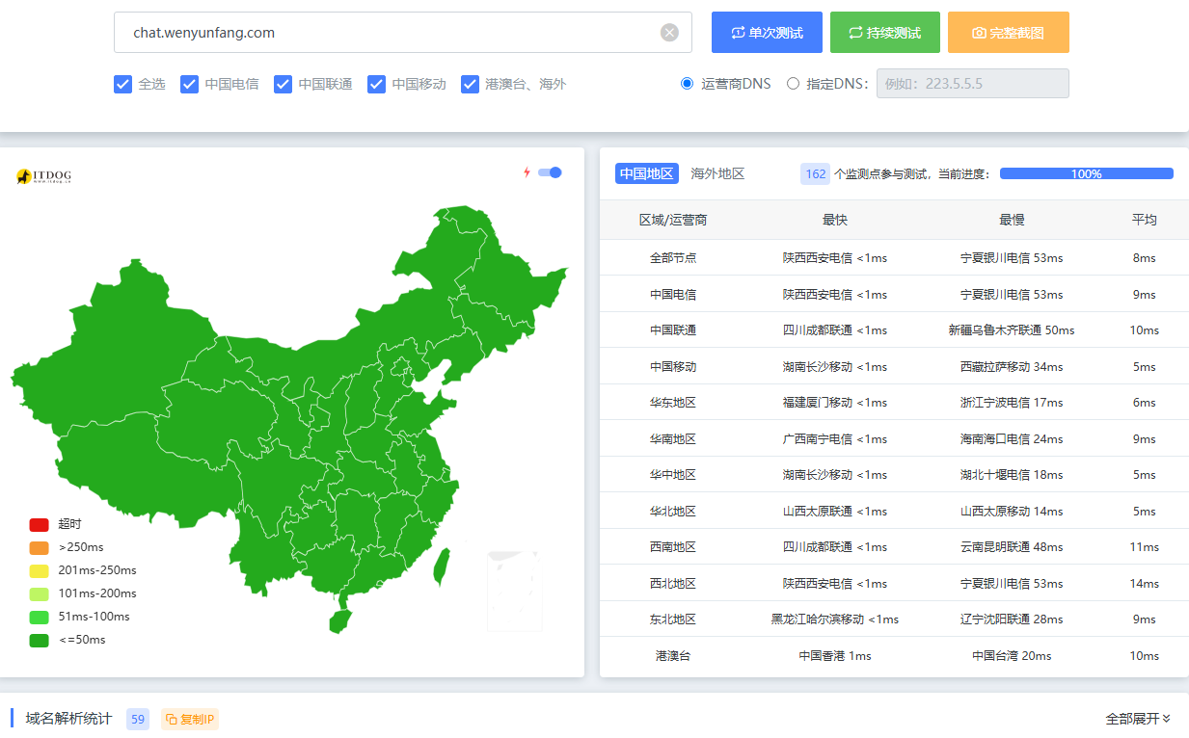Switch to the 海外地区 tab
Screen dimensions: 1189x738
click(x=717, y=173)
